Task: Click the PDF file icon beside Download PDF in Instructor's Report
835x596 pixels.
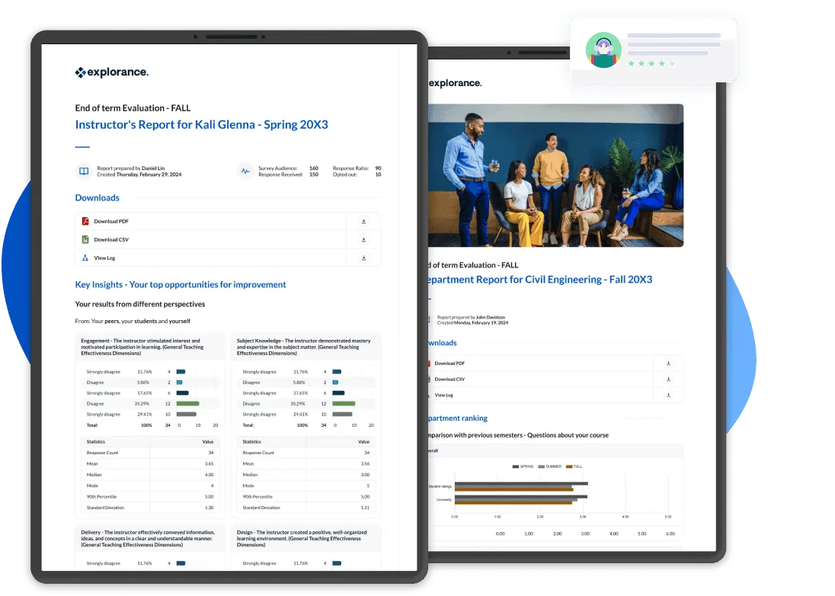Action: pyautogui.click(x=85, y=221)
